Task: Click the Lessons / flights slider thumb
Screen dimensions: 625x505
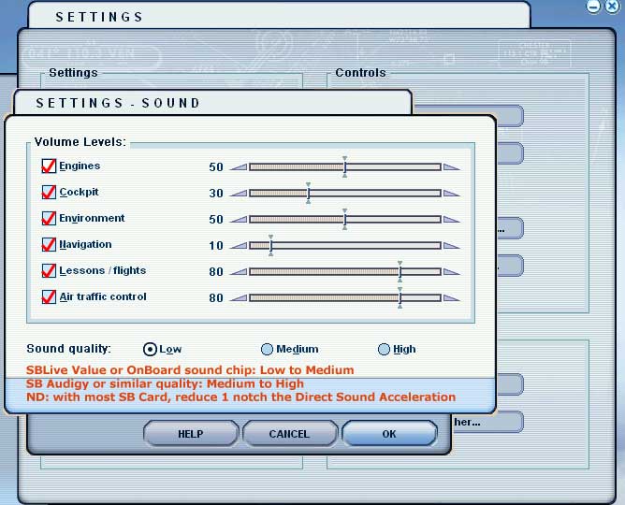Action: (x=400, y=272)
